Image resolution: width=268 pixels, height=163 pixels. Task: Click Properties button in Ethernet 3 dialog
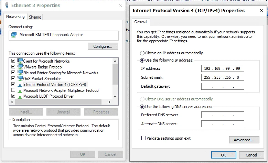[101, 112]
